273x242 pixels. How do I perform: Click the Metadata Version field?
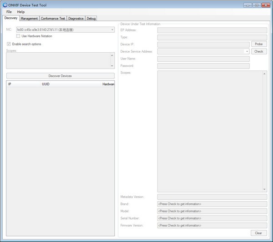click(x=212, y=197)
